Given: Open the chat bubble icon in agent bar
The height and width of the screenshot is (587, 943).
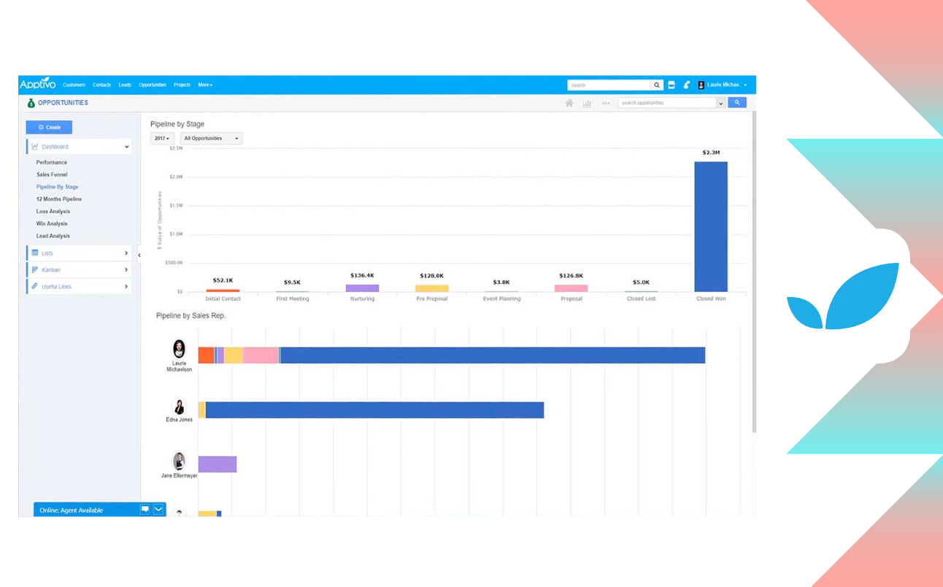Looking at the screenshot, I should click(145, 509).
